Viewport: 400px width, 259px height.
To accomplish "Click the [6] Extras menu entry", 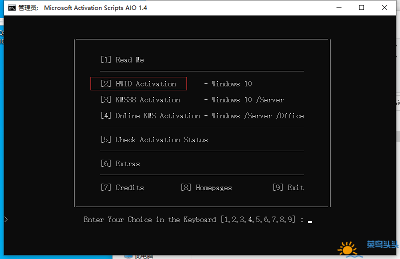I will [x=120, y=164].
